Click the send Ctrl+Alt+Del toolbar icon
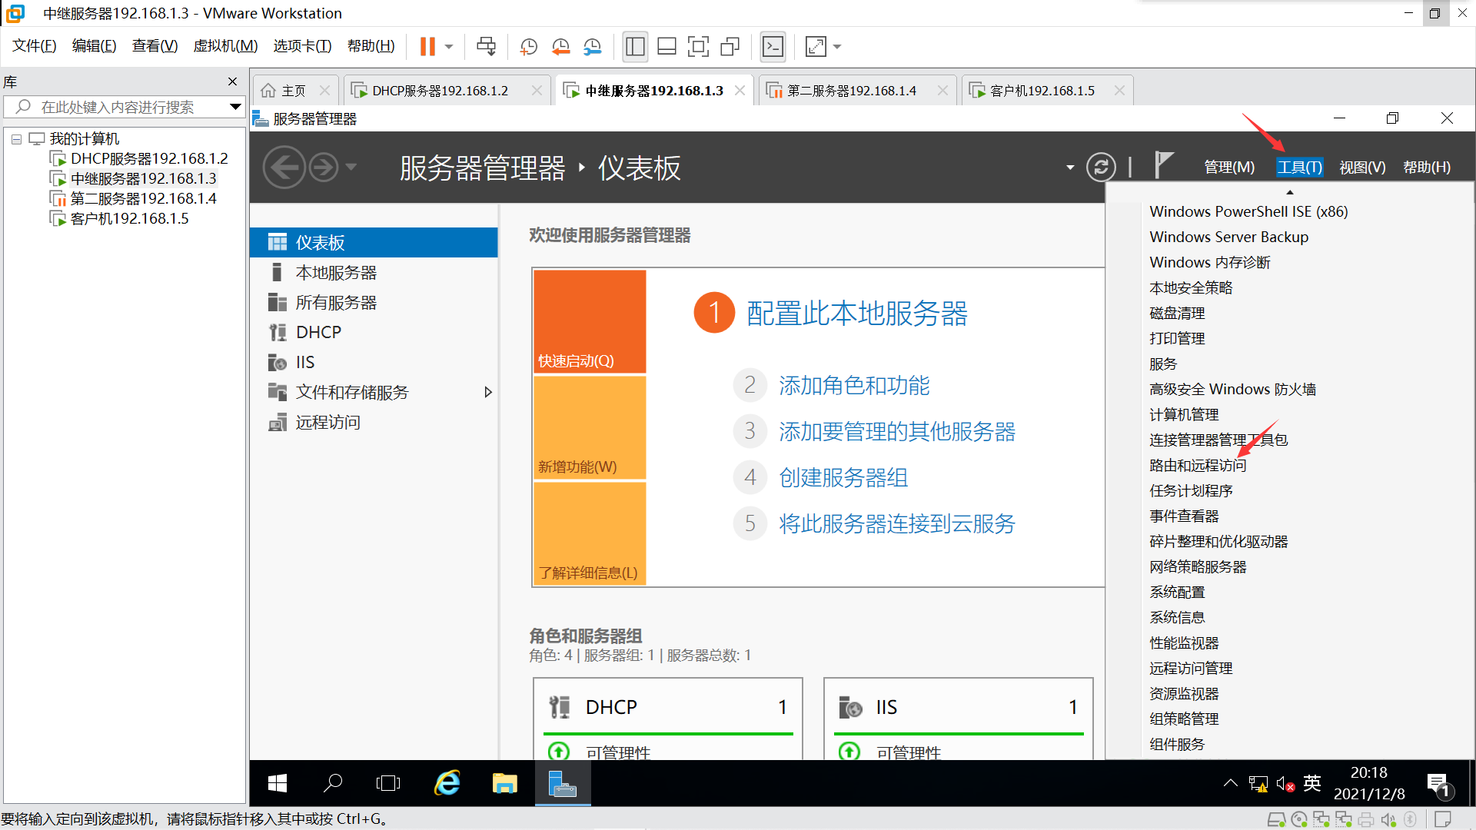The width and height of the screenshot is (1476, 830). click(486, 47)
